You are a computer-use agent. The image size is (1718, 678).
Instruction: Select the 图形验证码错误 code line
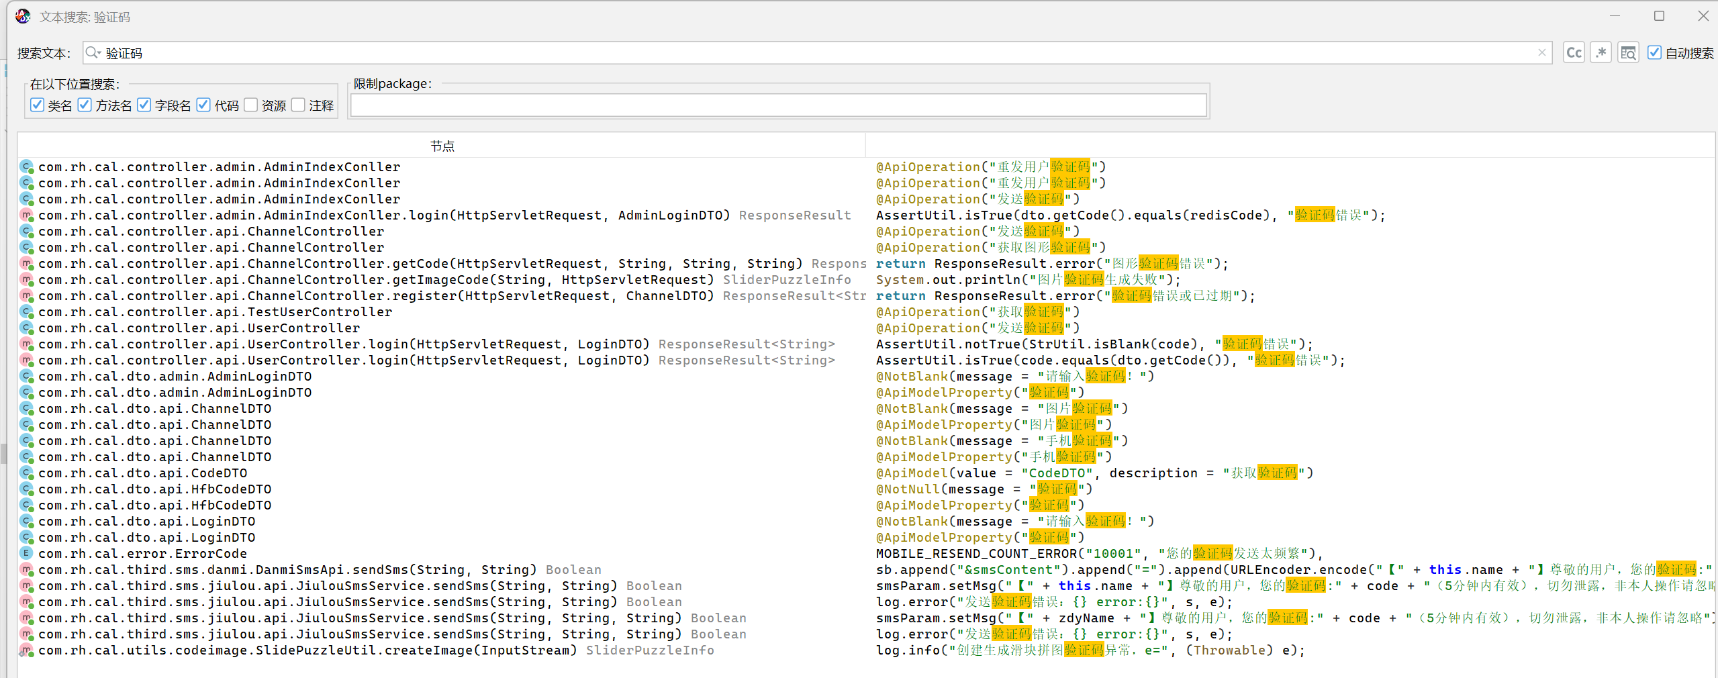pos(1051,264)
